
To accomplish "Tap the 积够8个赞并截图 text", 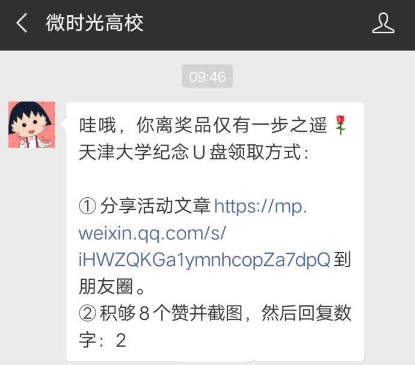I will [x=171, y=313].
